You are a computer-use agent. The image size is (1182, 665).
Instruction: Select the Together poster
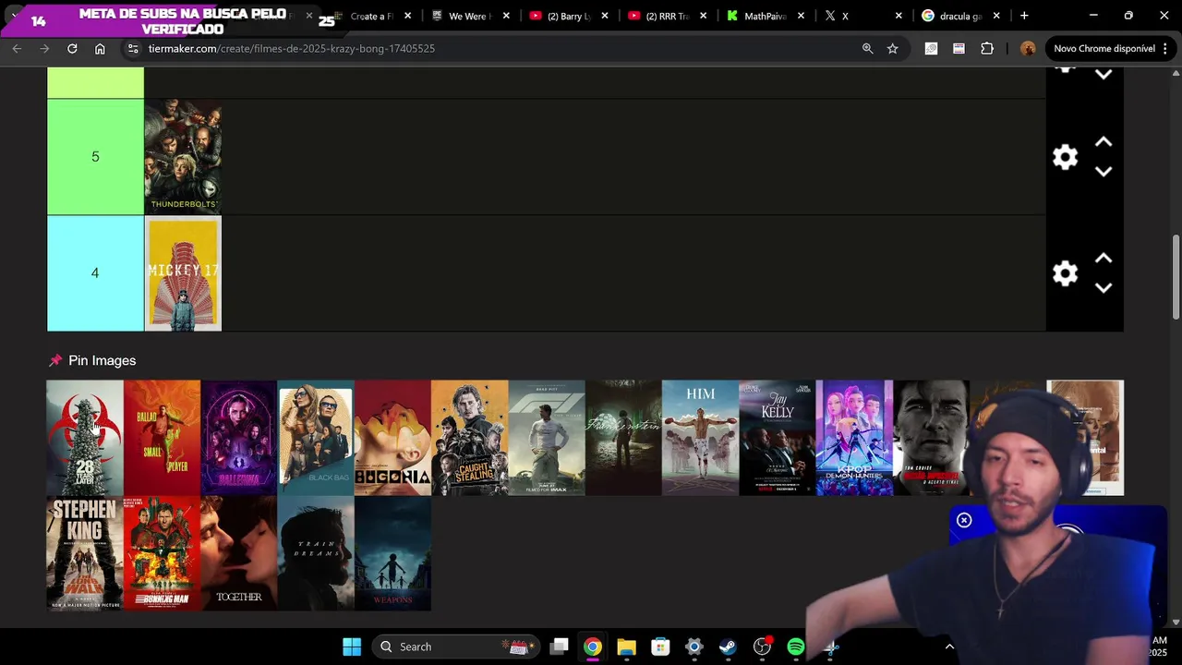point(238,553)
